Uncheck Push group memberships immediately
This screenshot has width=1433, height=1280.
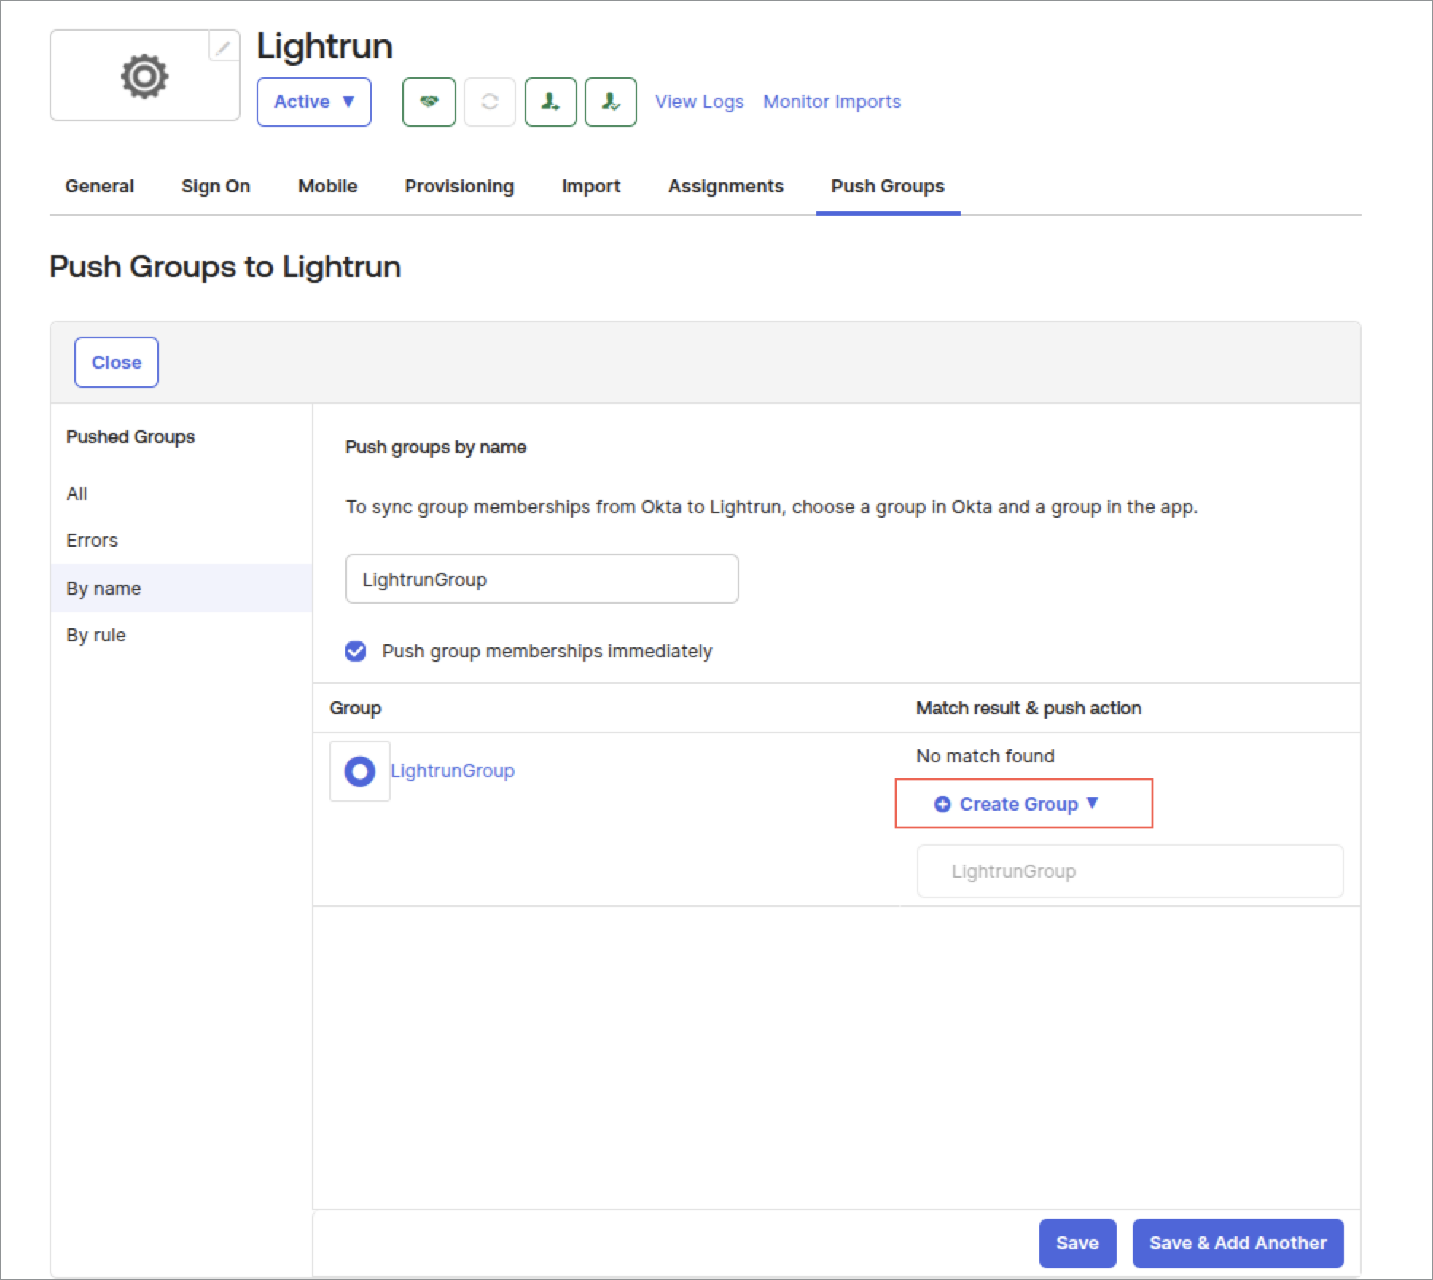tap(356, 651)
